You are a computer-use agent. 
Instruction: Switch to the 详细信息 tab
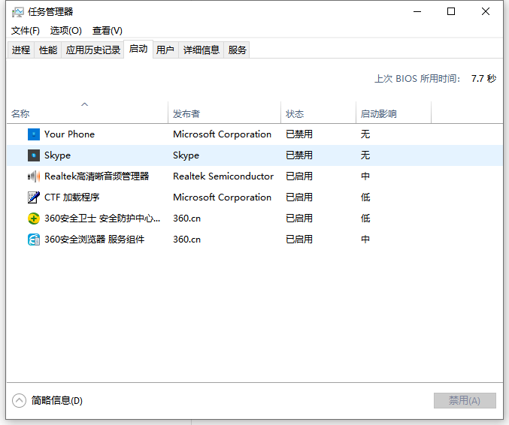coord(201,50)
